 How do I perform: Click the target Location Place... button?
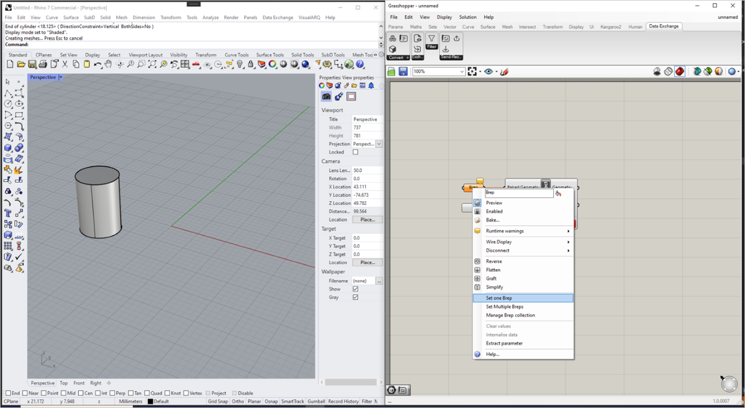[368, 263]
